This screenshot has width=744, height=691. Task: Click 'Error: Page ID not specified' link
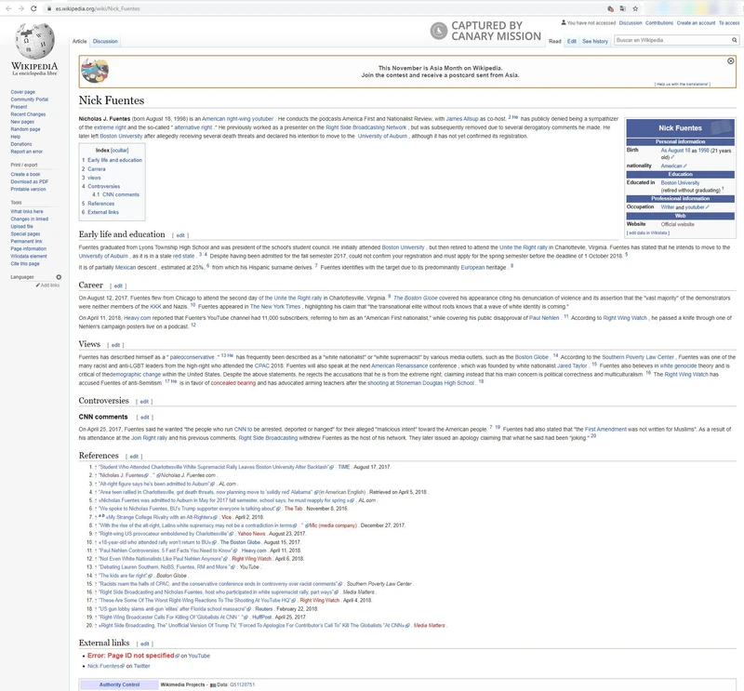130,656
